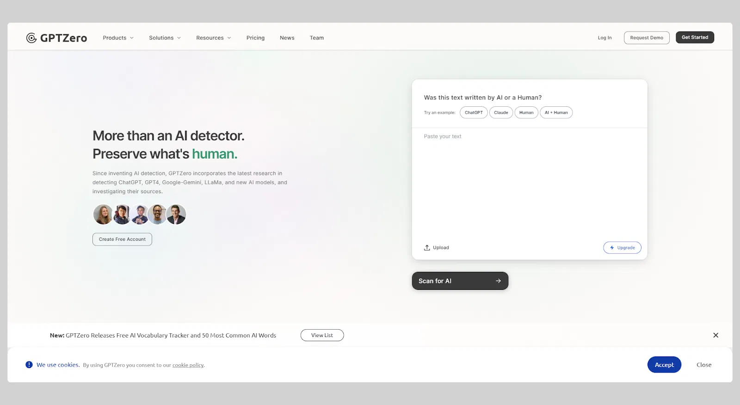
Task: Click the last team member avatar
Action: (x=176, y=215)
